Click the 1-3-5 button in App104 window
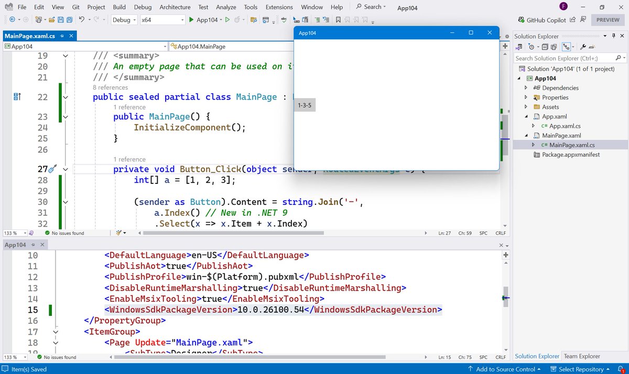629x374 pixels. click(x=305, y=105)
